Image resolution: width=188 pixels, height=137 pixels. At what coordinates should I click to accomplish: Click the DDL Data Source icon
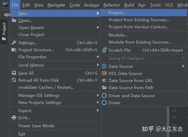tap(104, 73)
